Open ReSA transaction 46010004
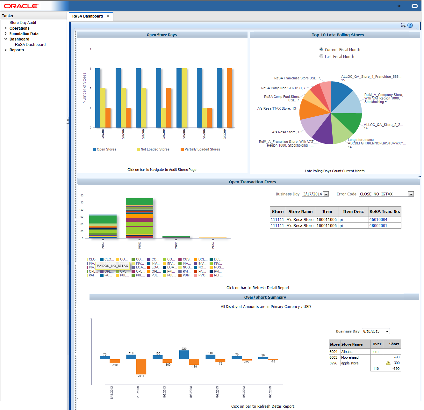Screen dimensions: 424x410 click(x=378, y=219)
